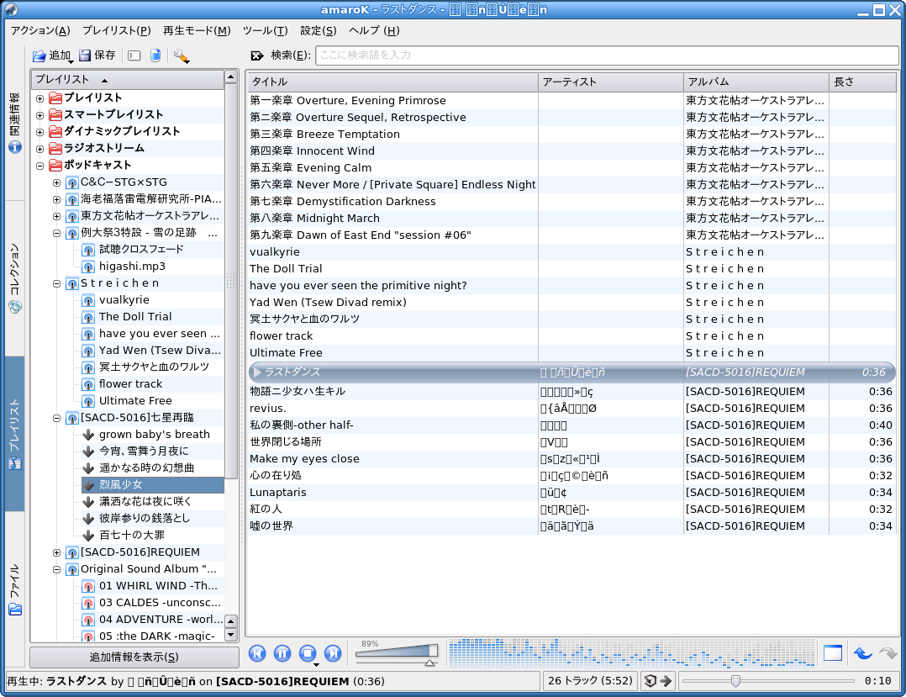Click the blue undo arrow icon
This screenshot has width=906, height=697.
(x=862, y=653)
